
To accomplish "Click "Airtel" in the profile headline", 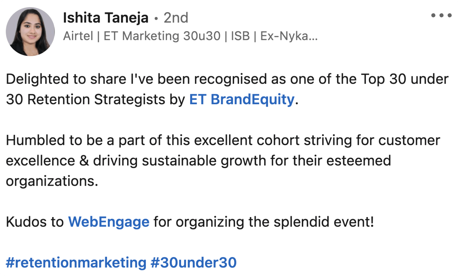I will tap(78, 36).
